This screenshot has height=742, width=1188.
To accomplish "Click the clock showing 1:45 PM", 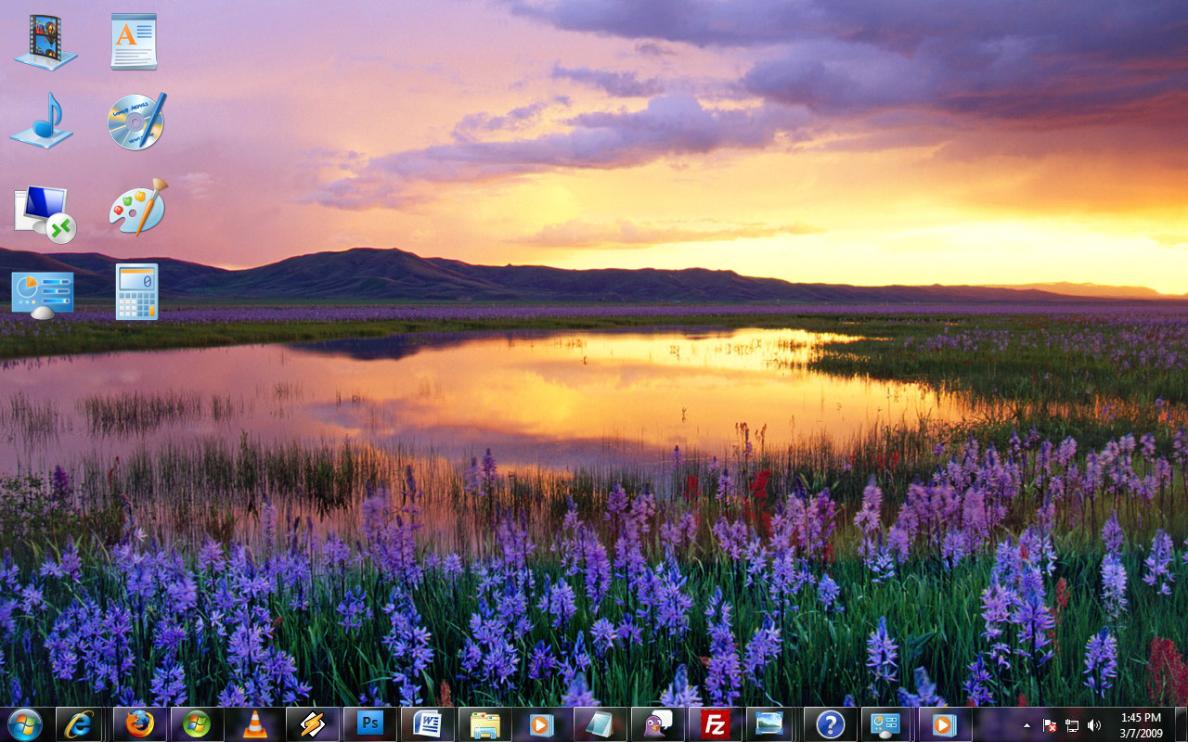I will (1141, 724).
